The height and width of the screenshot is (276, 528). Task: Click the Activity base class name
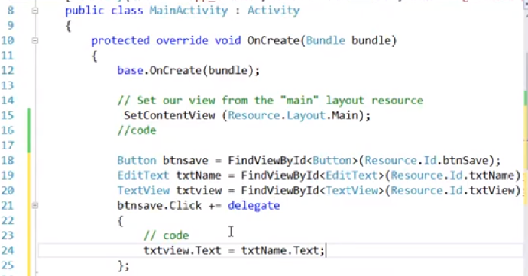point(274,11)
